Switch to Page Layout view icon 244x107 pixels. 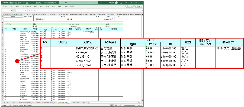116,105
